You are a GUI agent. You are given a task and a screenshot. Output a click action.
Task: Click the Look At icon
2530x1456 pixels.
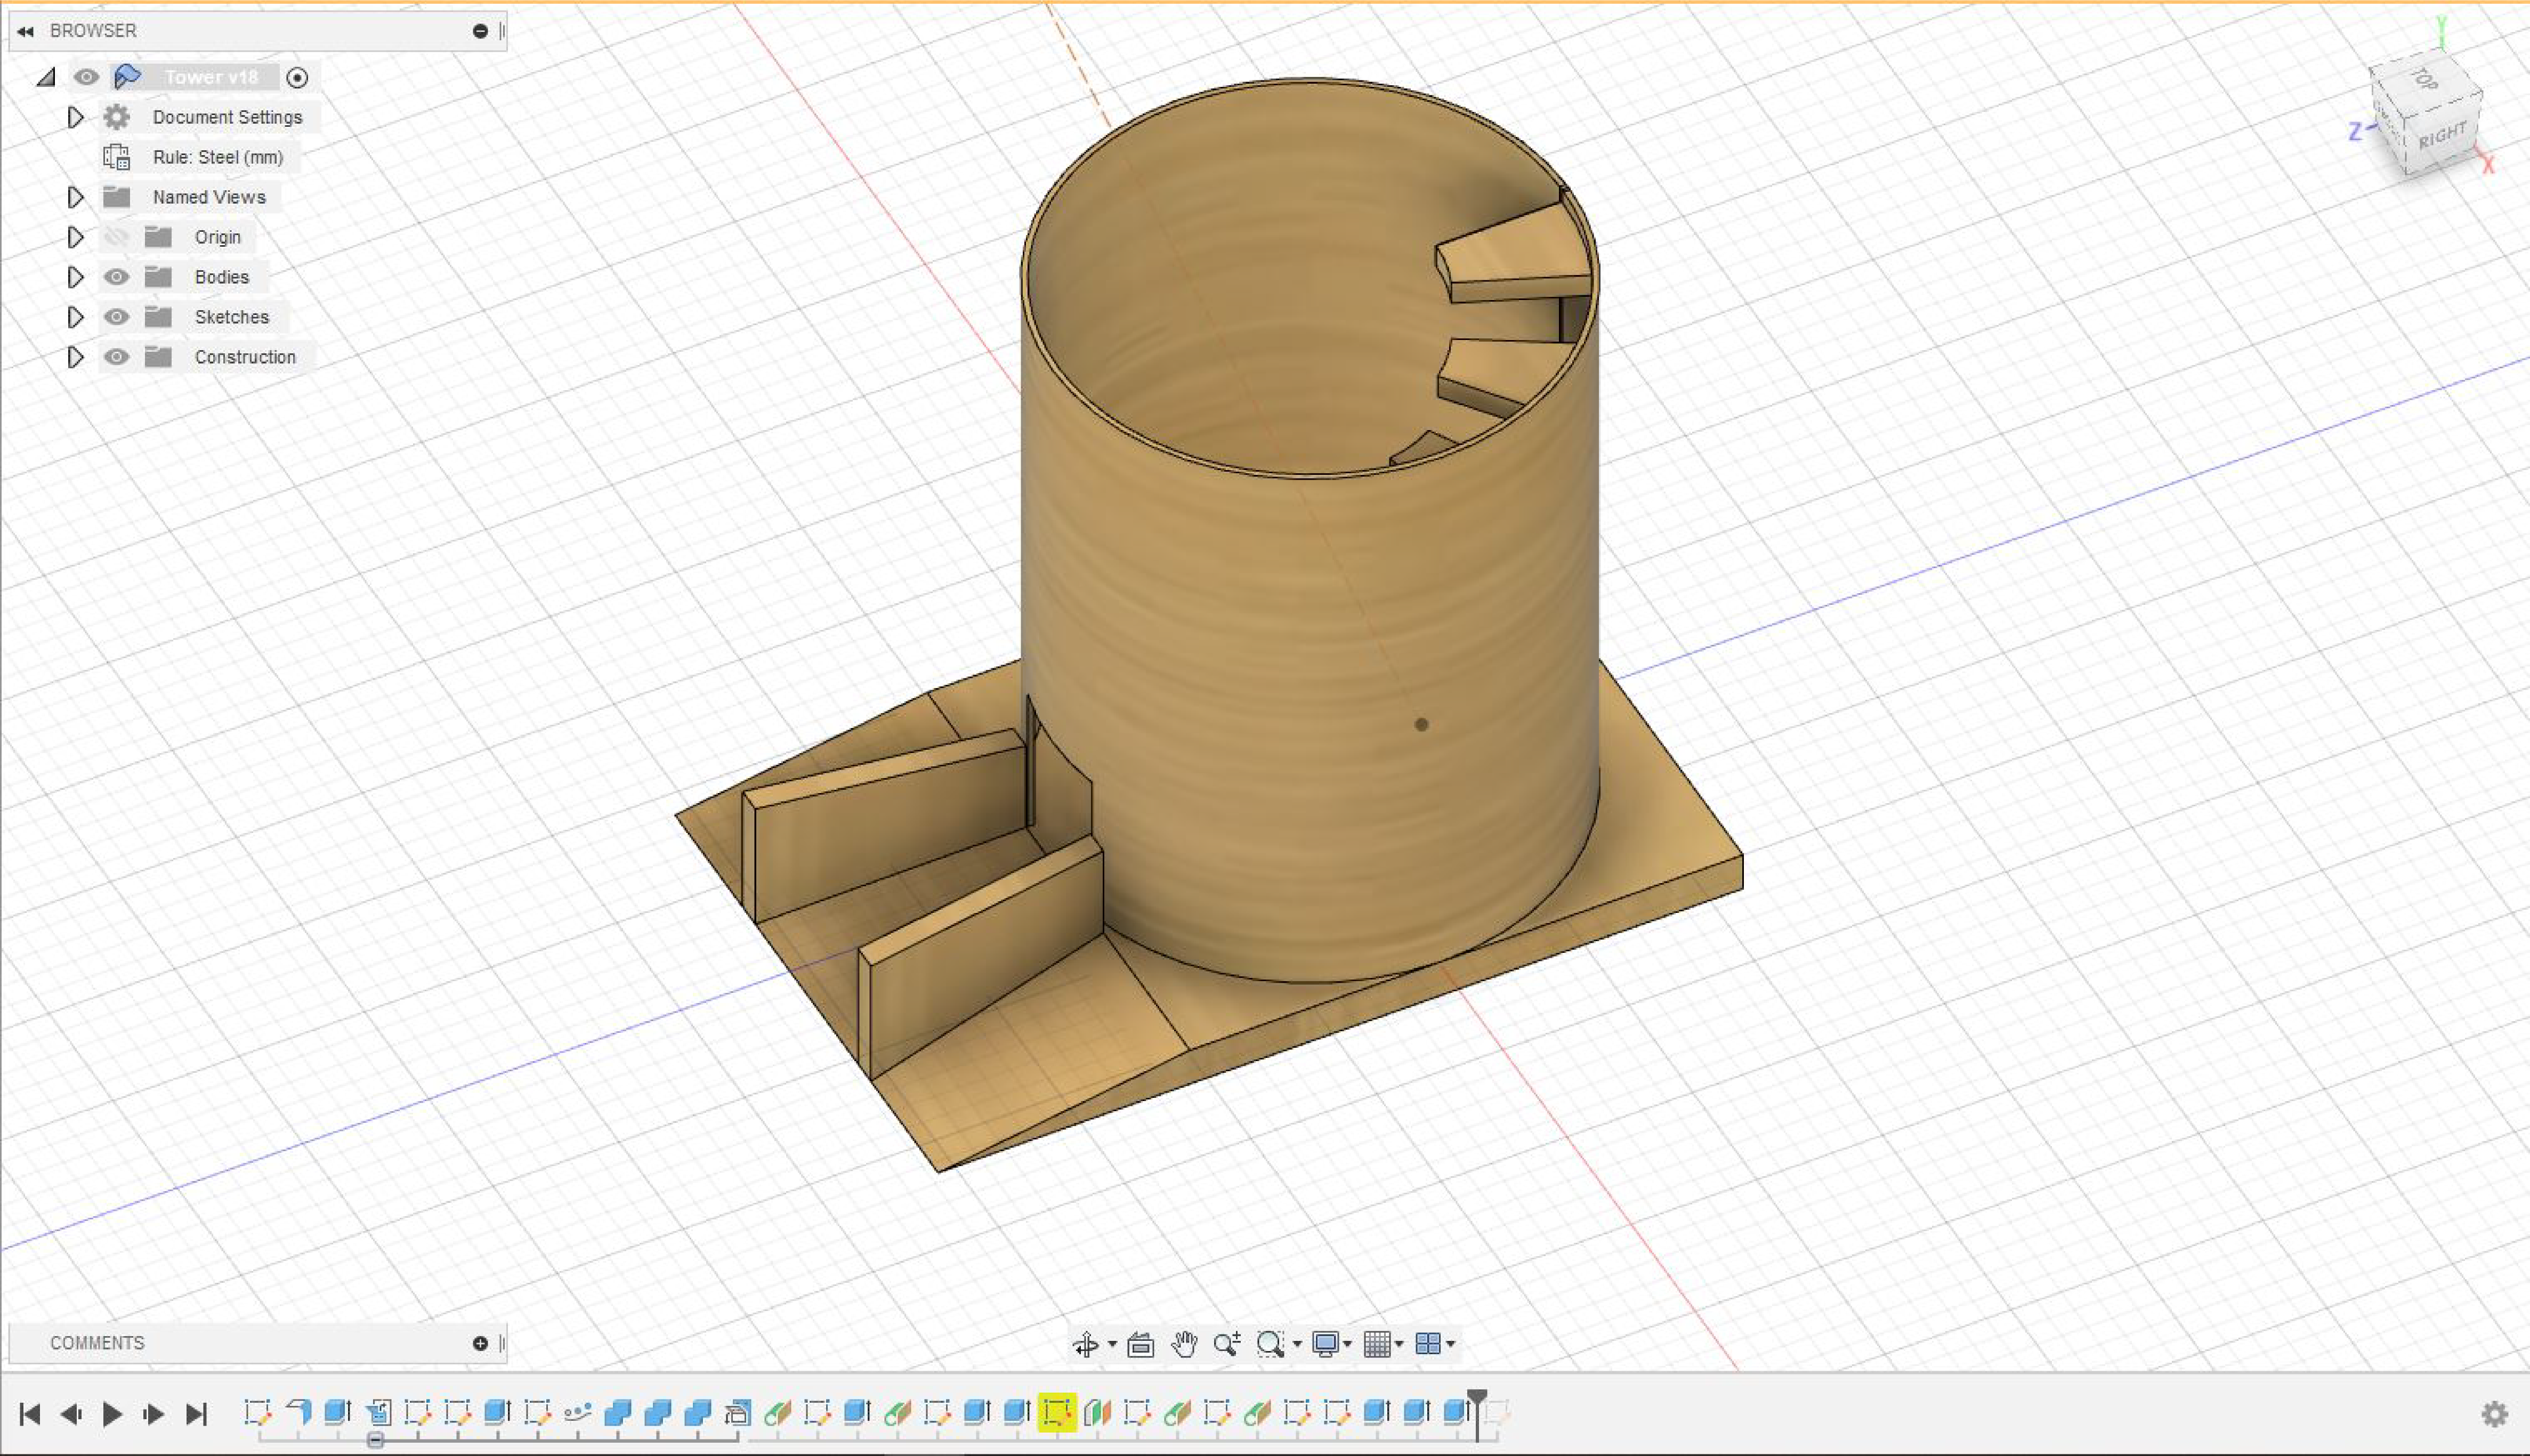1140,1345
